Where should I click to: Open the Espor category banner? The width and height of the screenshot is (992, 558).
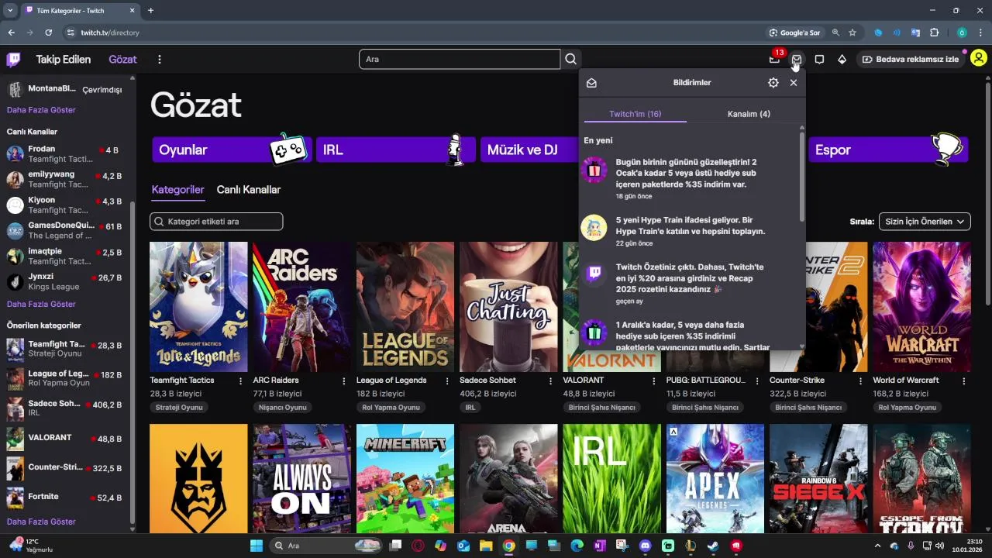[x=888, y=150]
